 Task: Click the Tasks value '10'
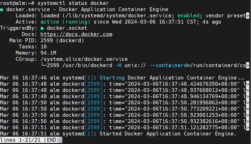pyautogui.click(x=44, y=47)
